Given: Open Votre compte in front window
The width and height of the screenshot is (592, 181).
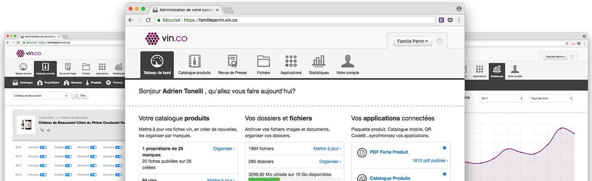Looking at the screenshot, I should pyautogui.click(x=347, y=64).
